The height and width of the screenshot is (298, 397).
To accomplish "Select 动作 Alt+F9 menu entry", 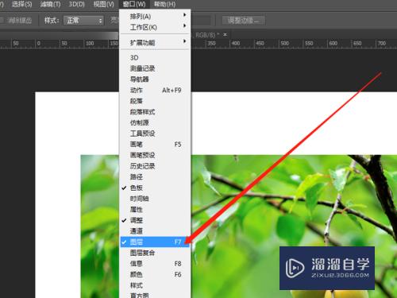I will [155, 90].
